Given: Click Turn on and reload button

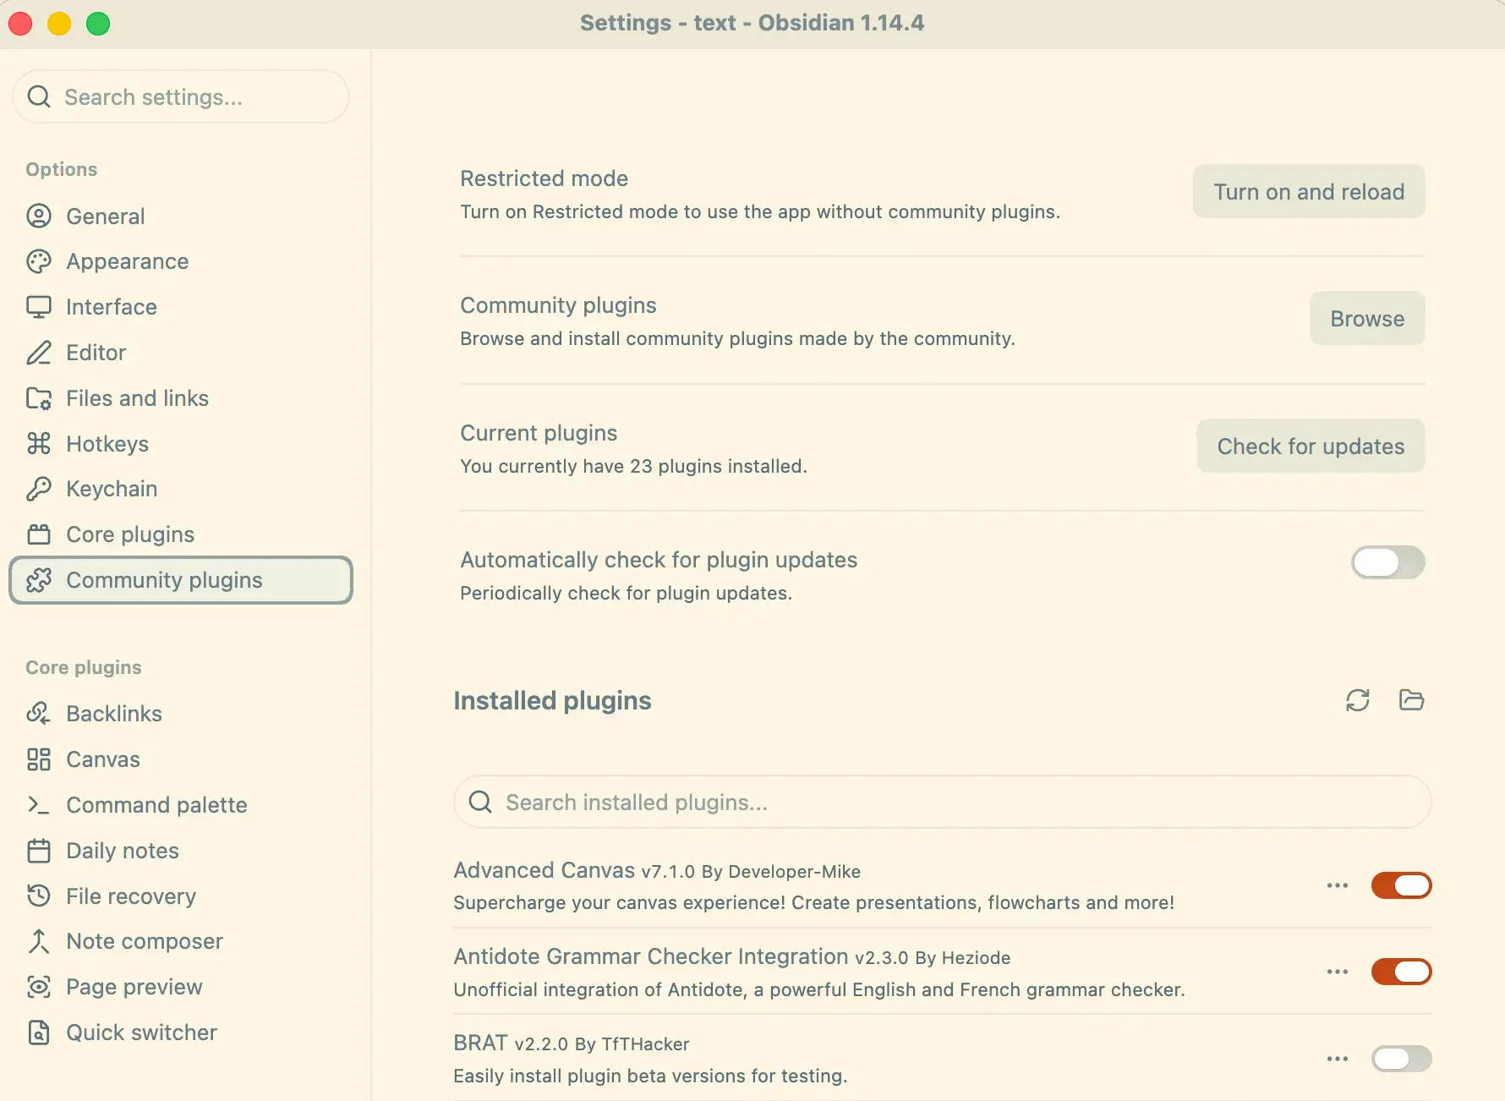Looking at the screenshot, I should 1309,192.
